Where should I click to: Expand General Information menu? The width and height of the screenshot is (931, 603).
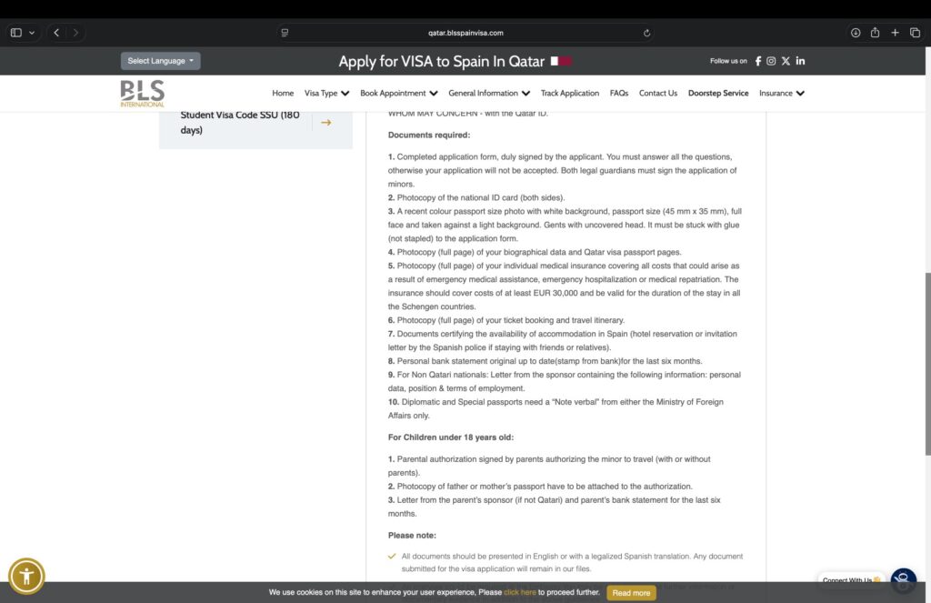coord(489,94)
